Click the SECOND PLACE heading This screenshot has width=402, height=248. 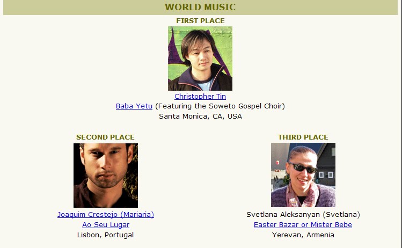pyautogui.click(x=105, y=137)
